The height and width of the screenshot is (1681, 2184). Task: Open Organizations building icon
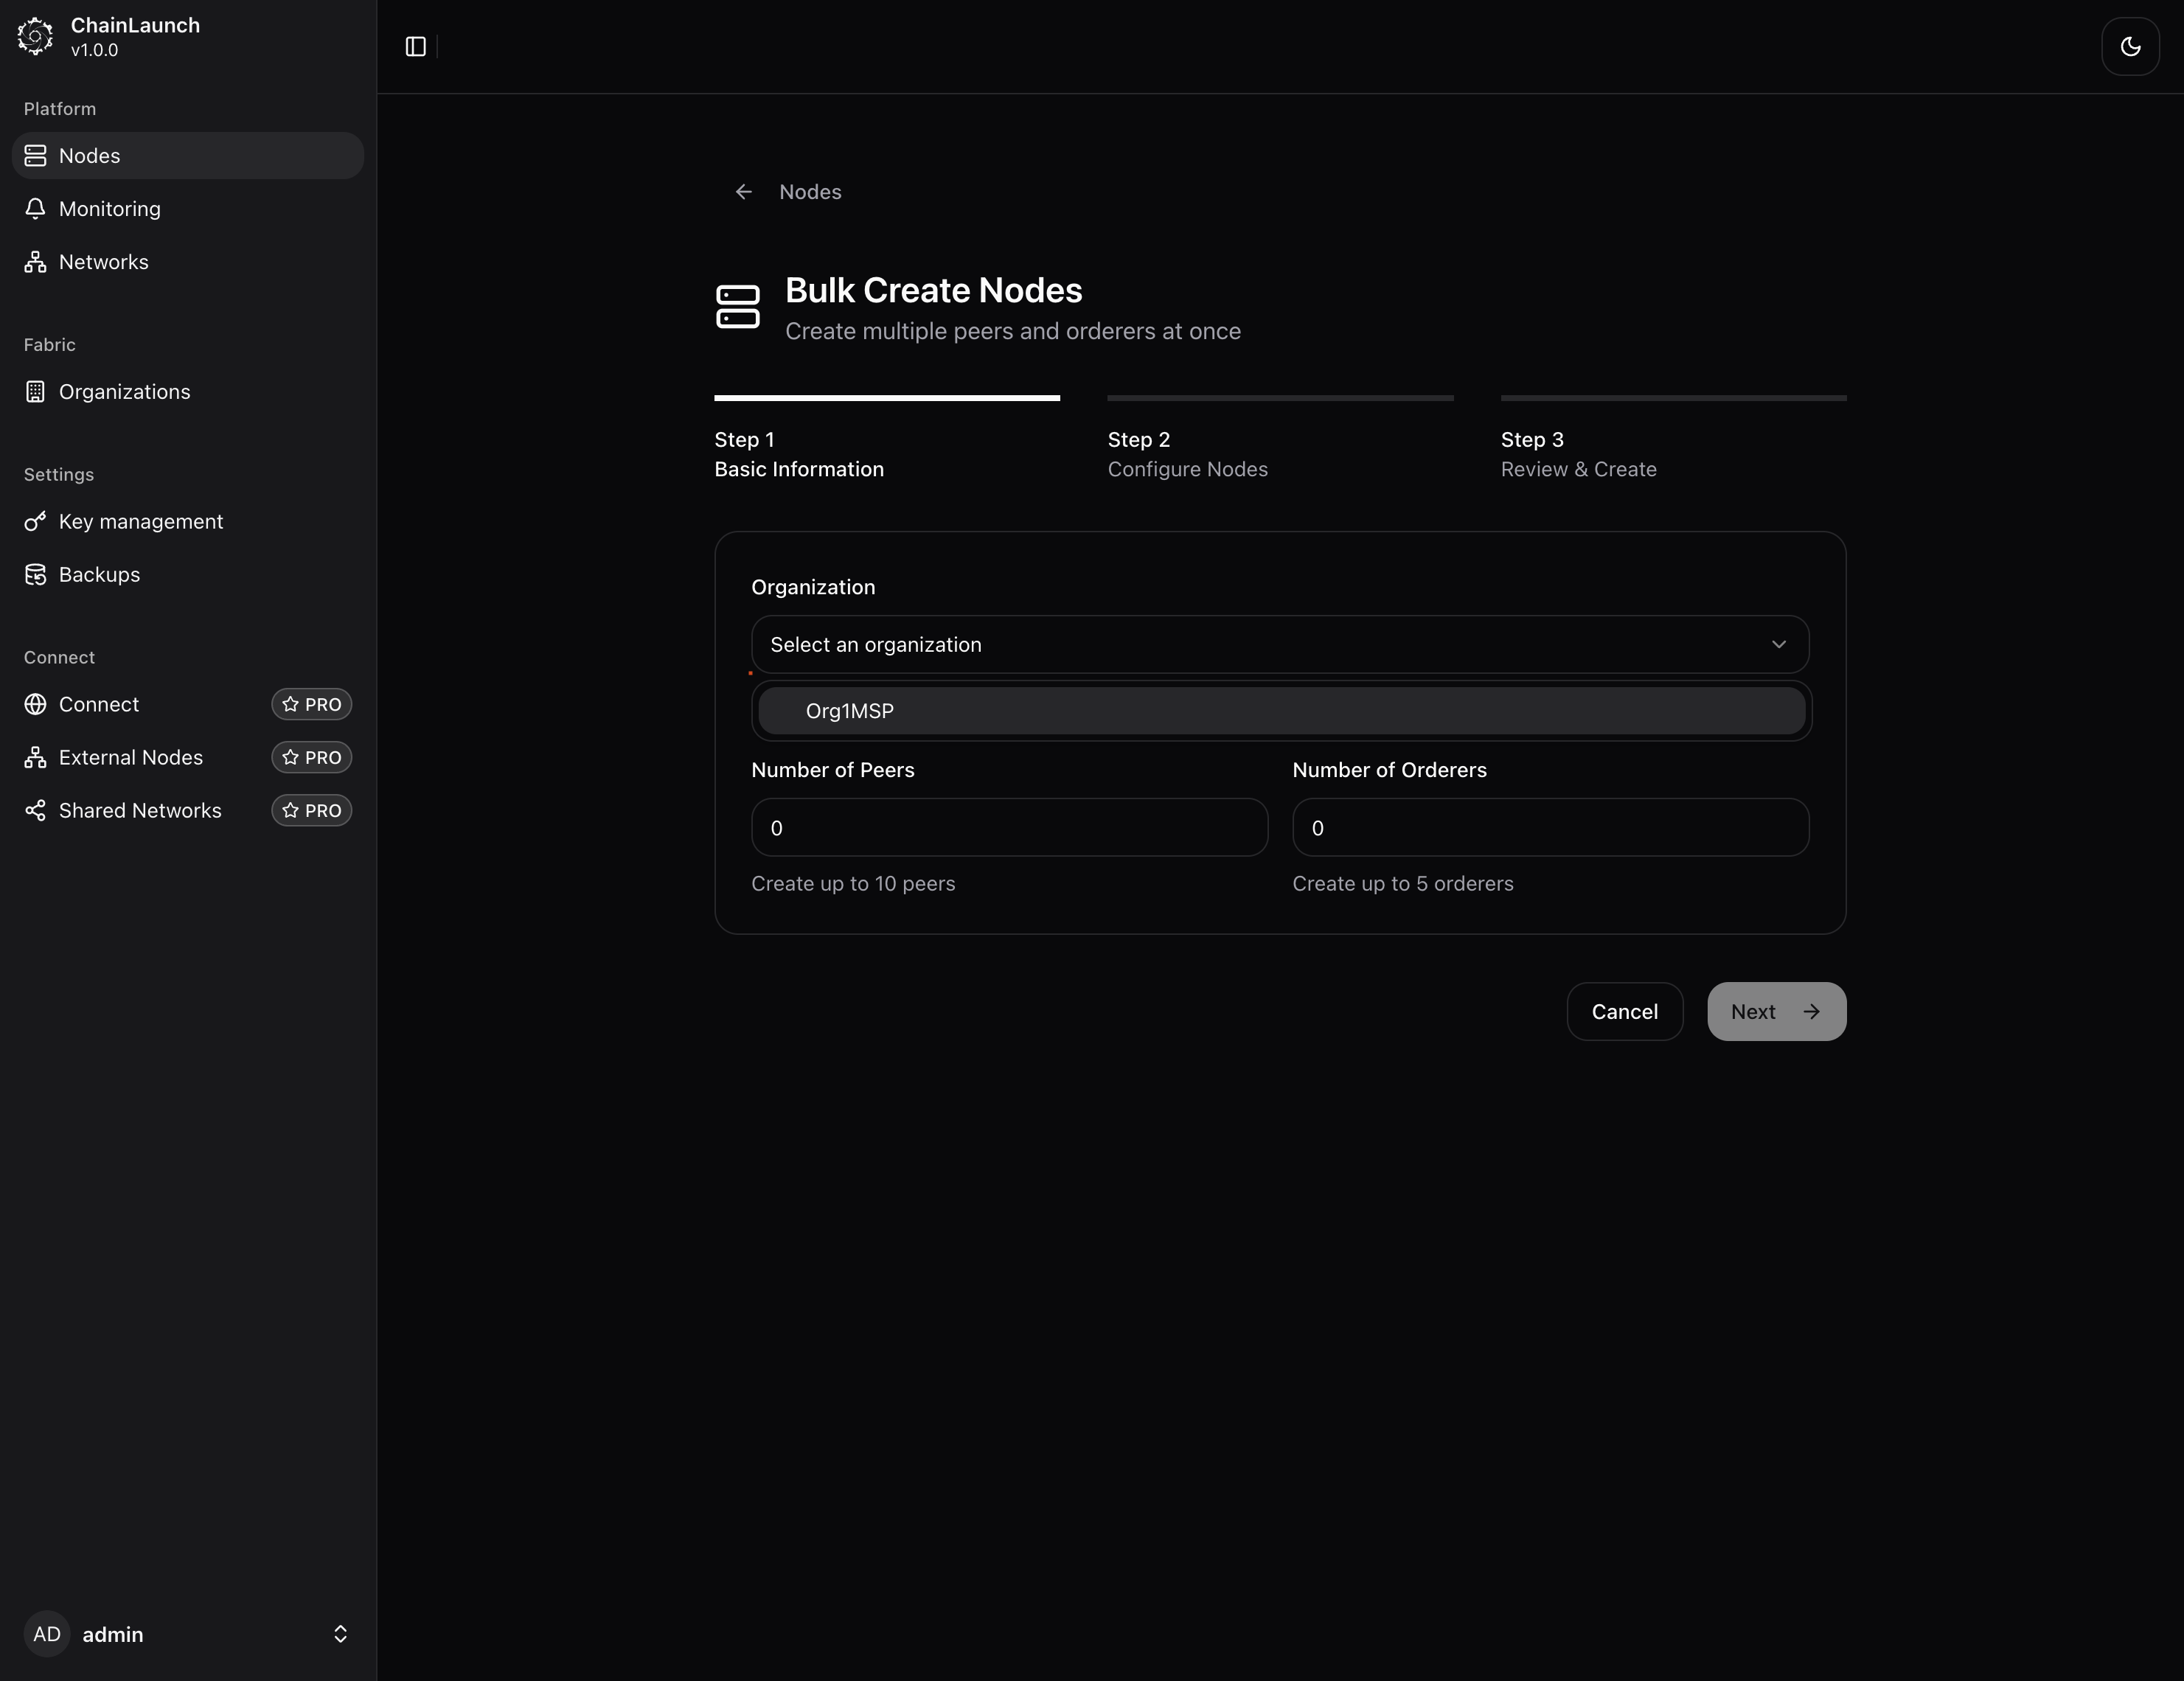tap(36, 392)
